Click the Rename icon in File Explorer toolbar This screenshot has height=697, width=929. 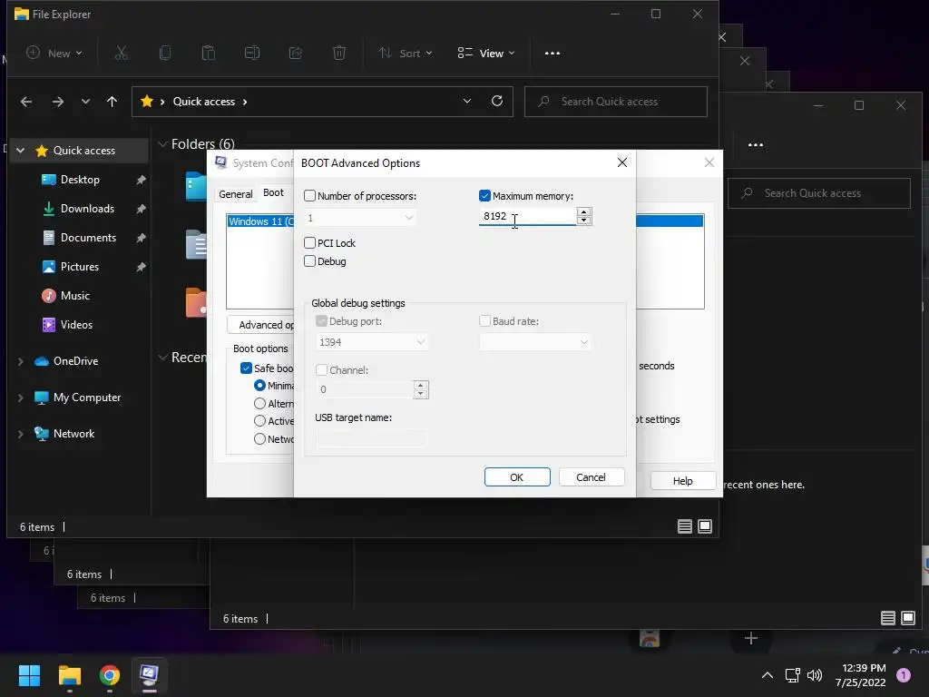[x=252, y=54]
